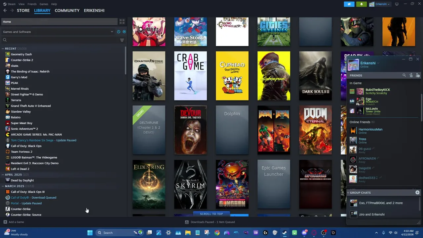The image size is (423, 238).
Task: Open the Friends menu
Action: click(x=32, y=4)
